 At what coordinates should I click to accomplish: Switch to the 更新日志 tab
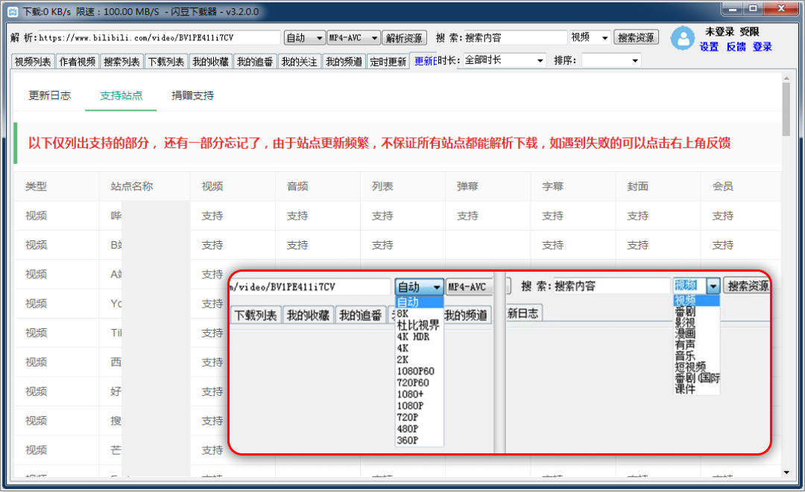pos(49,95)
